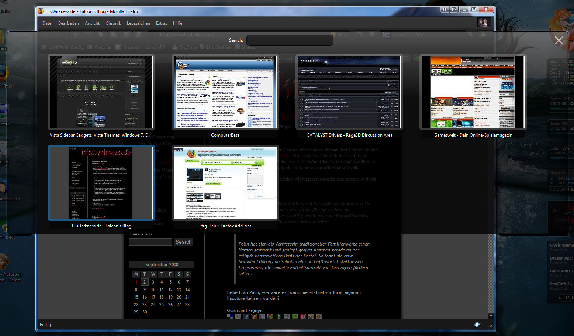Click the RSS-style orange share icon
Image resolution: width=574 pixels, height=336 pixels.
pos(311,316)
